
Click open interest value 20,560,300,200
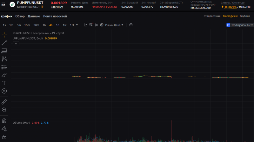click(200, 8)
